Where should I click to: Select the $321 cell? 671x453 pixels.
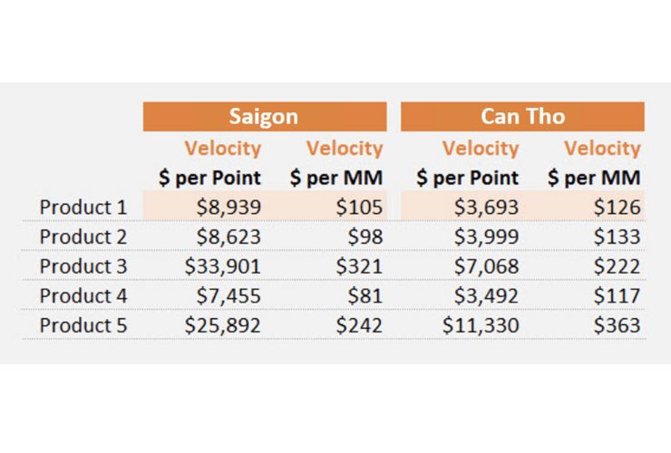tap(359, 266)
